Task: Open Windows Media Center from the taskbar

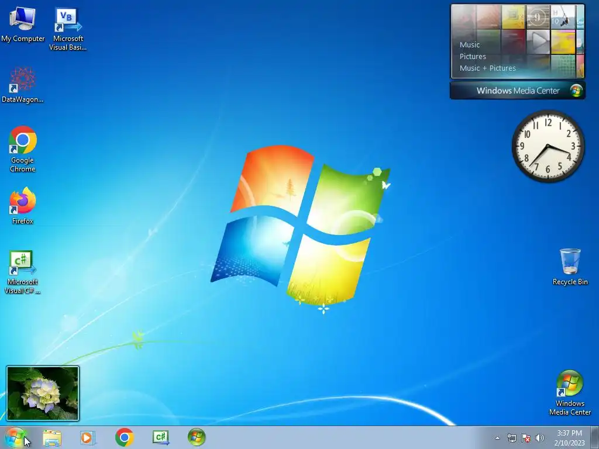Action: 197,437
